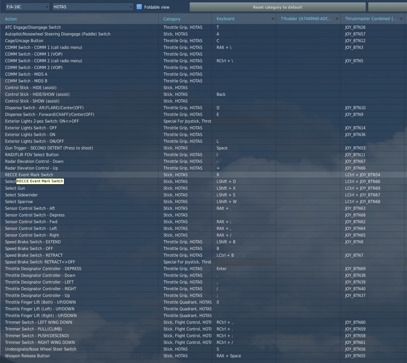Click empty Keyboard cell for COMM Switch - MIDS A
This screenshot has height=363, width=407.
[x=243, y=74]
